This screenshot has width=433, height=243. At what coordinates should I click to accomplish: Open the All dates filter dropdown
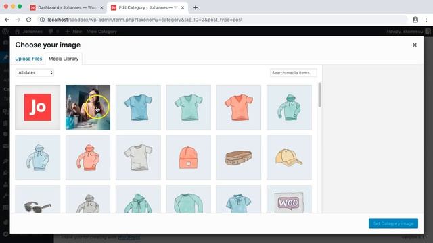35,72
